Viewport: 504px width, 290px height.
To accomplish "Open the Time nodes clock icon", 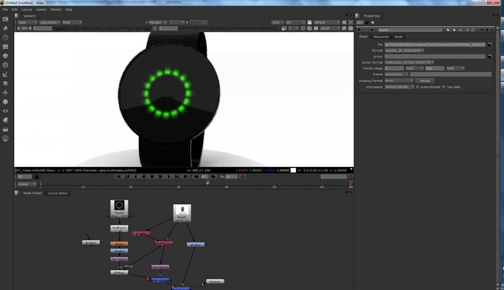I will [5, 37].
